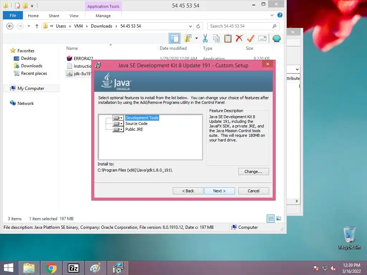Select Source Code in the feature list
The image size is (367, 275).
pos(137,124)
